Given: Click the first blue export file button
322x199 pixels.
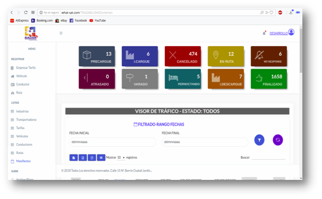Looking at the screenshot, I should [x=73, y=158].
